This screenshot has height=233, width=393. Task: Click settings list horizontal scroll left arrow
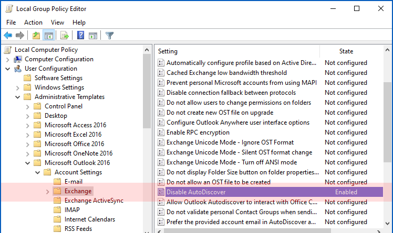[159, 231]
